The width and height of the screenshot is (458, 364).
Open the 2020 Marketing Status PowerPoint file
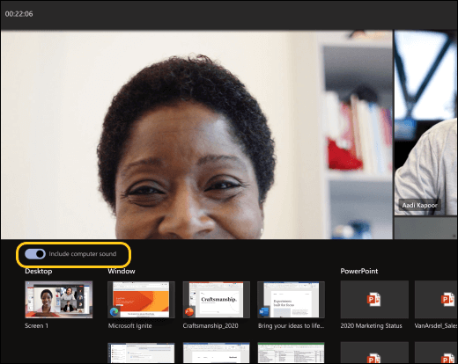point(374,300)
